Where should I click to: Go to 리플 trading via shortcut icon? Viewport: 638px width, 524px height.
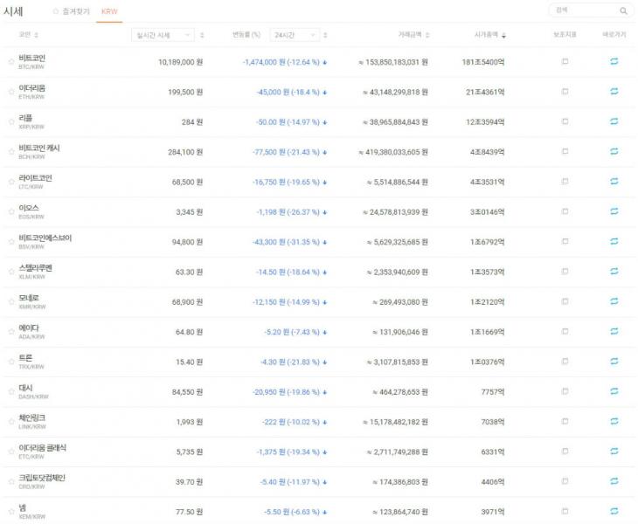click(614, 121)
